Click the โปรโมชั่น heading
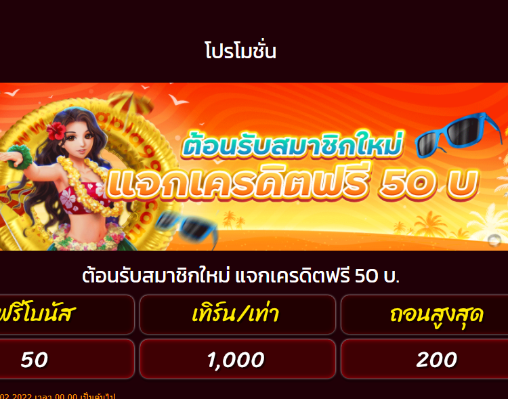Image resolution: width=508 pixels, height=399 pixels. (x=240, y=51)
